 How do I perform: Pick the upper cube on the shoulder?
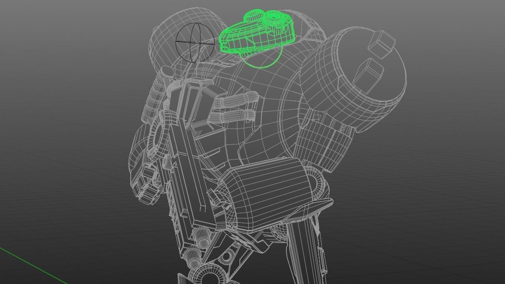click(382, 44)
